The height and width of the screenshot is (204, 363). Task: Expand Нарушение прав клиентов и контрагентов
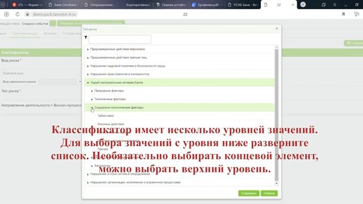pyautogui.click(x=88, y=74)
